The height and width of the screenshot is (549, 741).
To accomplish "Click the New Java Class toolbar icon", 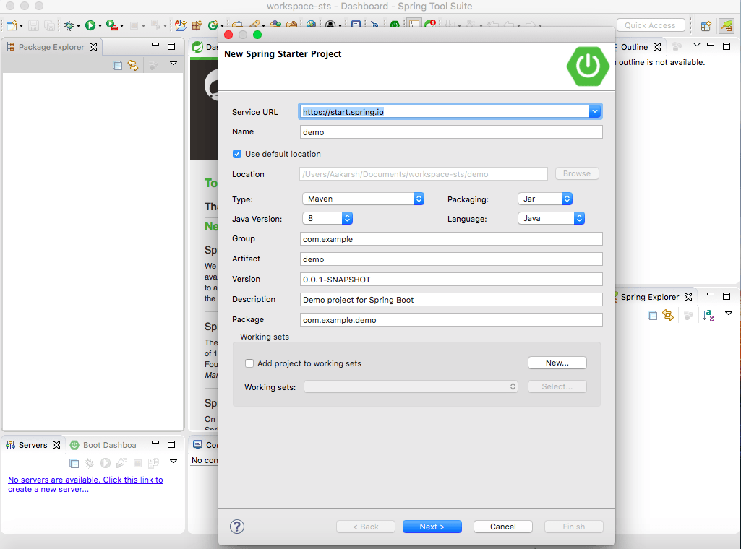I will (213, 25).
